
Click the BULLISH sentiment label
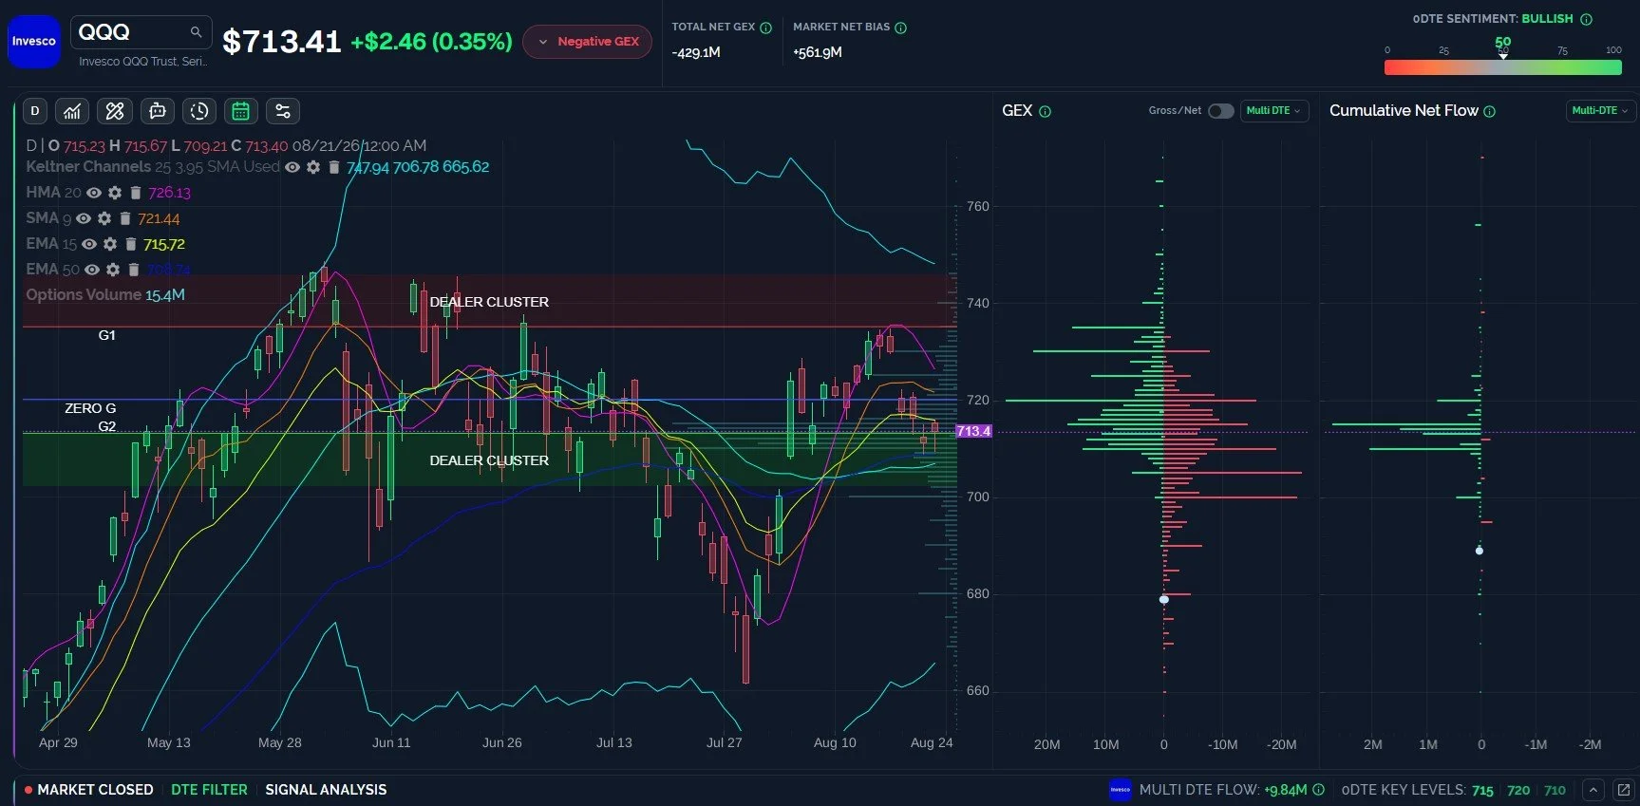click(x=1547, y=19)
